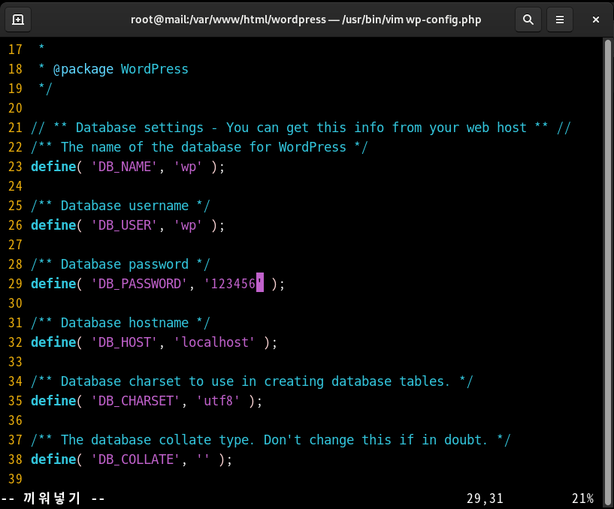The height and width of the screenshot is (509, 614).
Task: Click the define keyword on line 26
Action: [53, 225]
